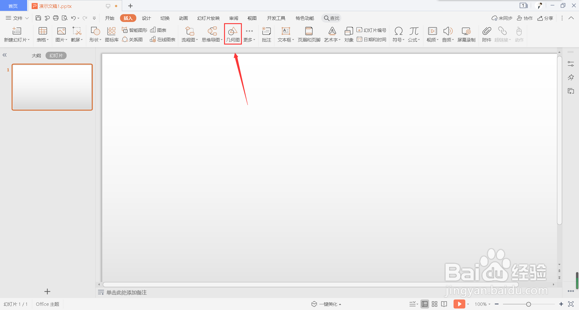This screenshot has height=310, width=579.
Task: Undo the last action
Action: 73,18
